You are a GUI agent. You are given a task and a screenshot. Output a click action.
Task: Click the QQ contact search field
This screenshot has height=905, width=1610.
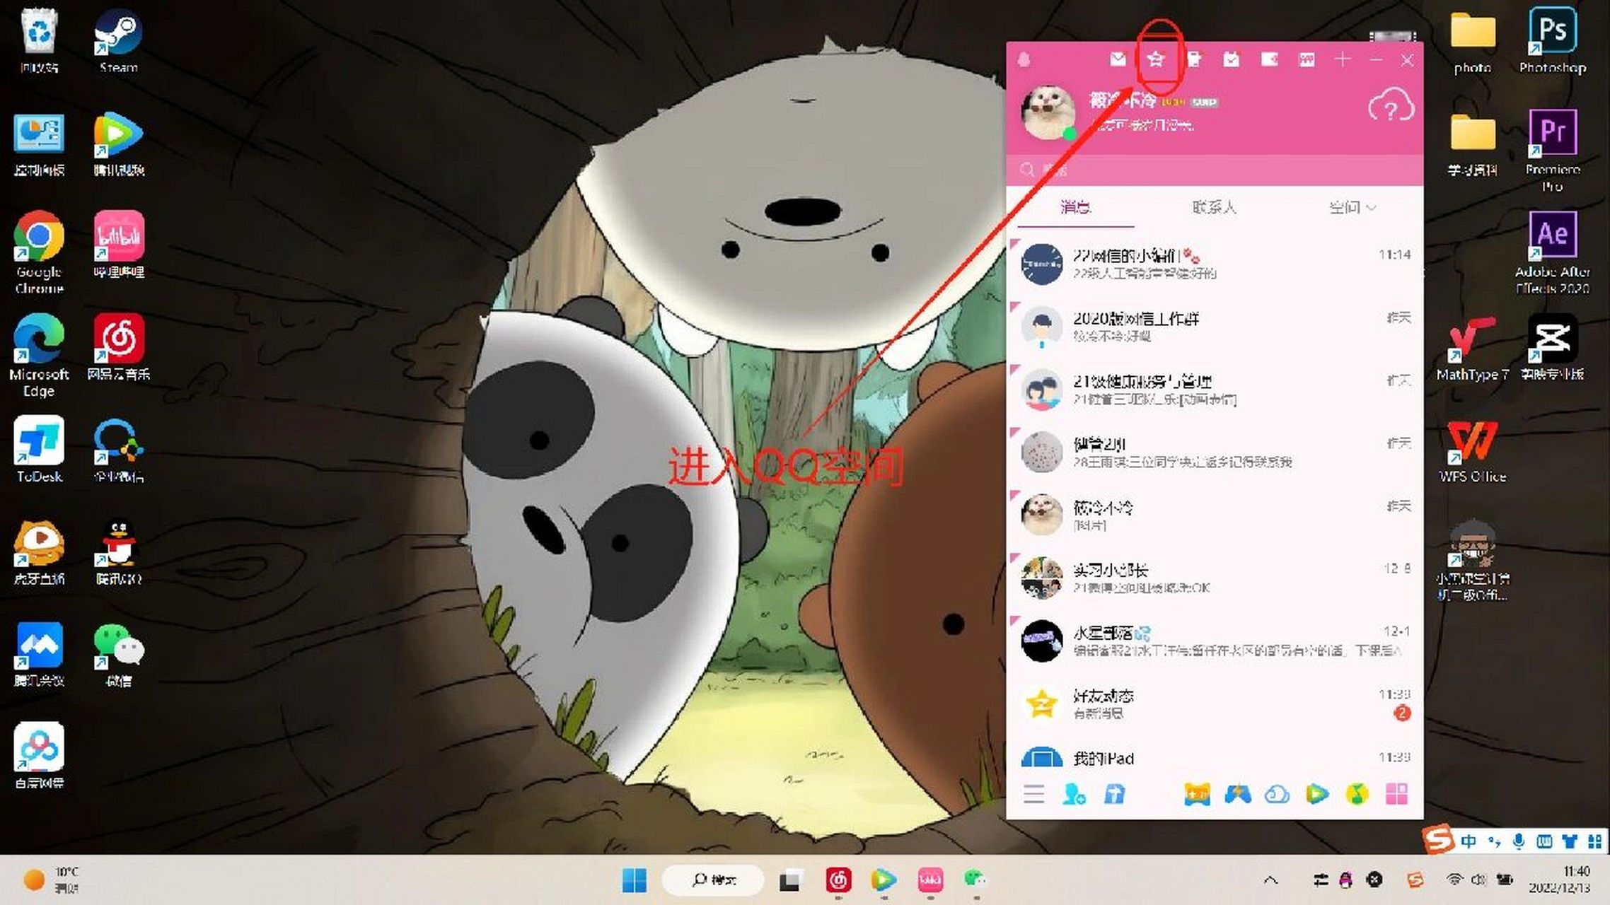tap(1215, 170)
